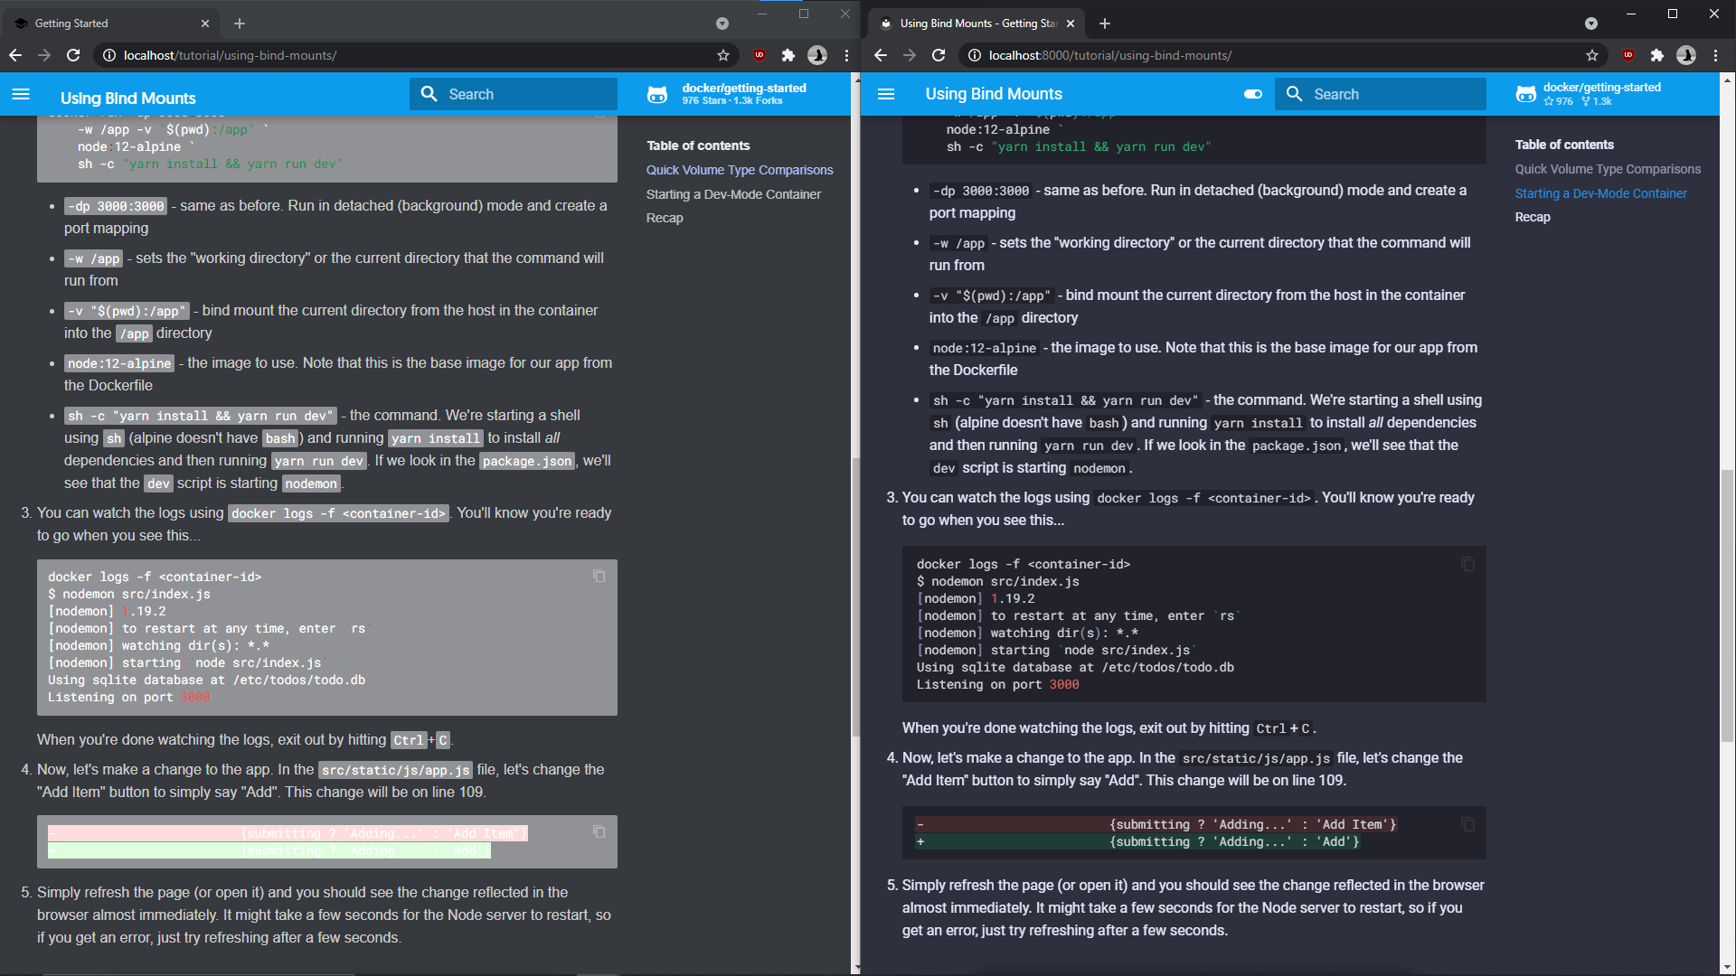This screenshot has height=976, width=1736.
Task: Open left Chrome three-dot menu
Action: (846, 55)
